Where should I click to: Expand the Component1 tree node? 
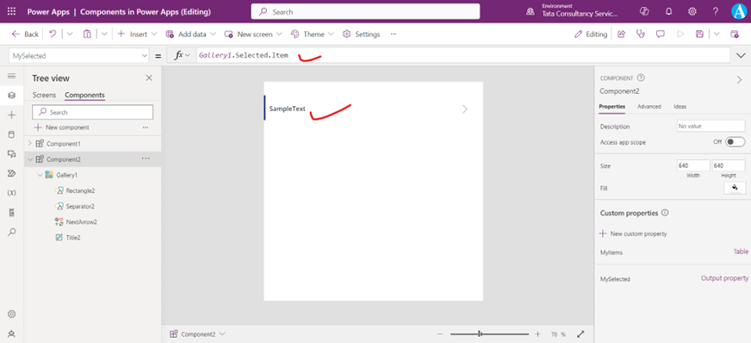(30, 143)
